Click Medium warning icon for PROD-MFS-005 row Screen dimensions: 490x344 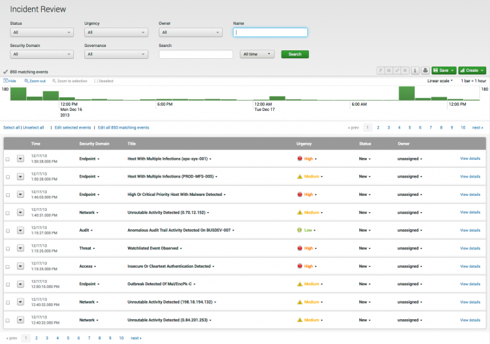(300, 177)
